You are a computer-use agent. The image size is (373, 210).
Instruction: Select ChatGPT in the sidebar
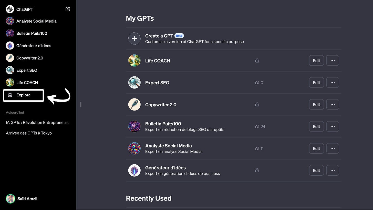[25, 9]
